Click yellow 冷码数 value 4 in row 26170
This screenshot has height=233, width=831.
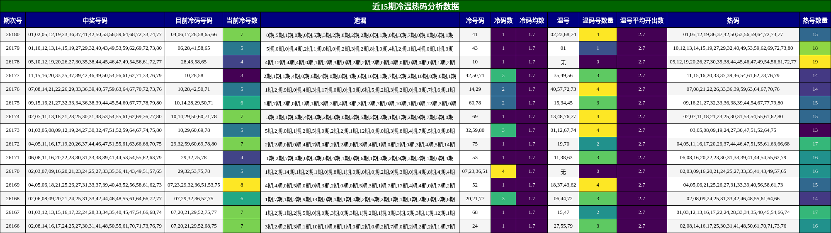pos(503,171)
